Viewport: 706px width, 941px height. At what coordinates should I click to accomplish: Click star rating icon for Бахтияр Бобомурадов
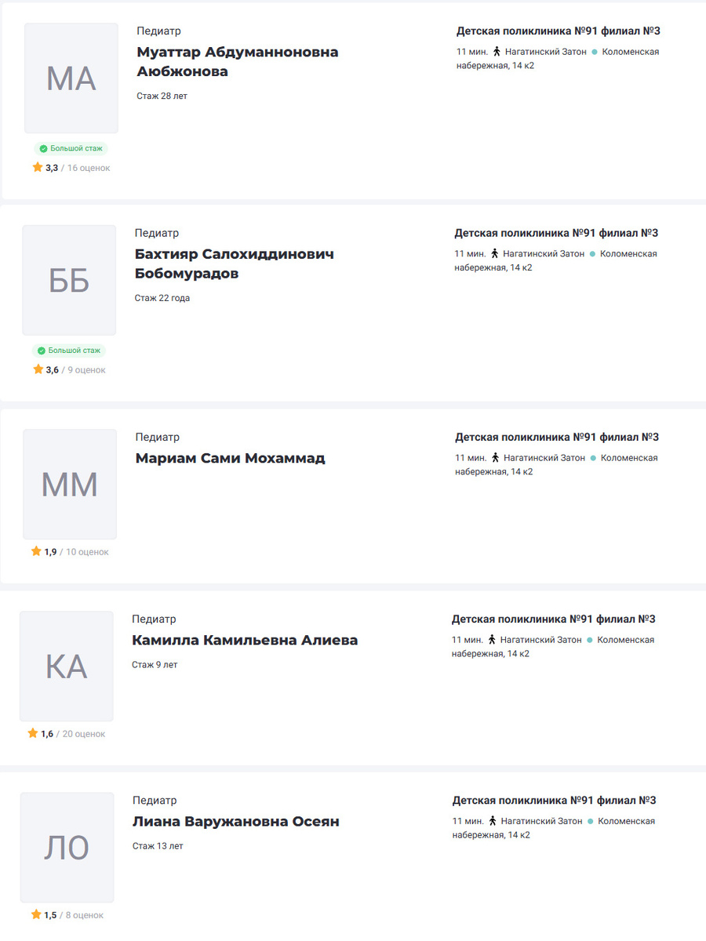click(x=38, y=369)
